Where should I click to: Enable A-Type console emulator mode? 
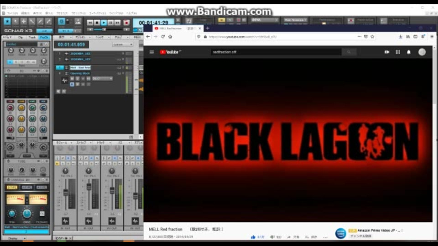tap(42, 187)
